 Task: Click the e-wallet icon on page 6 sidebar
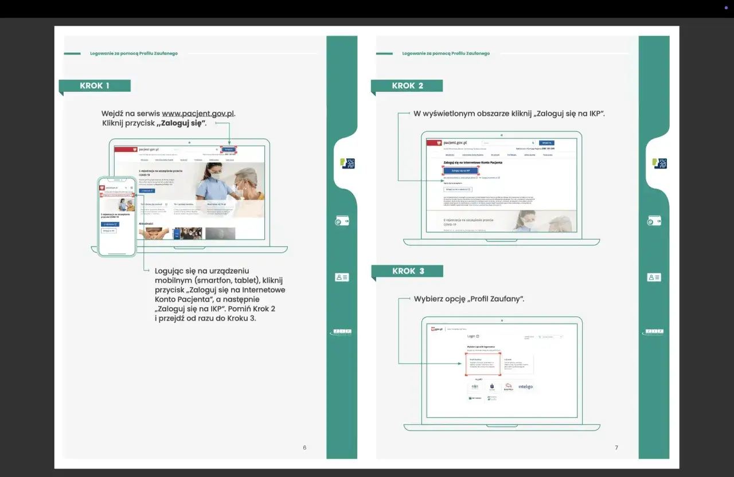point(342,221)
